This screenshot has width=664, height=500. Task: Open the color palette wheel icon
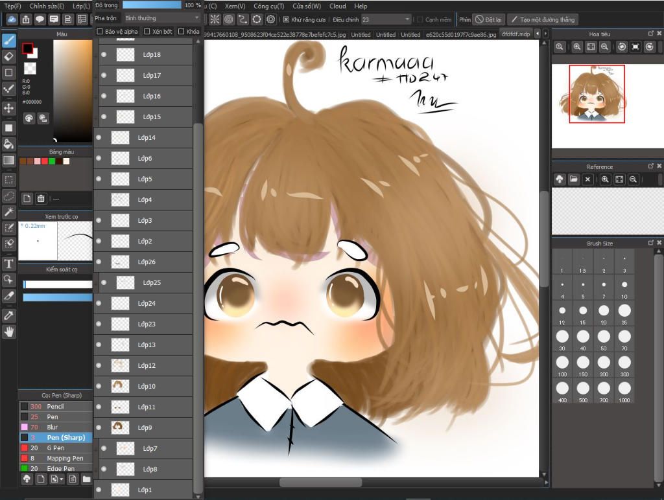29,119
